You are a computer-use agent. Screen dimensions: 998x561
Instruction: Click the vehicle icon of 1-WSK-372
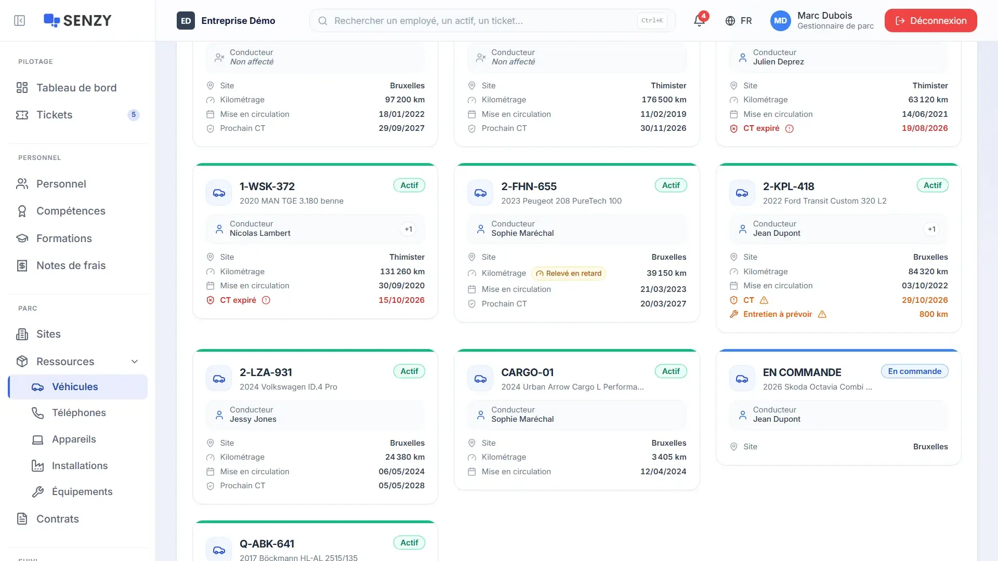coord(219,193)
